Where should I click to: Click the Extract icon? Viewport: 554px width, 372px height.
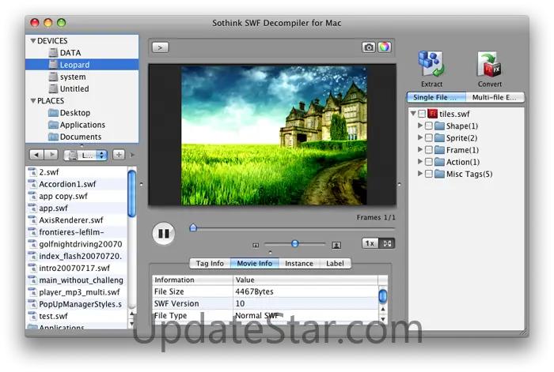(x=431, y=64)
